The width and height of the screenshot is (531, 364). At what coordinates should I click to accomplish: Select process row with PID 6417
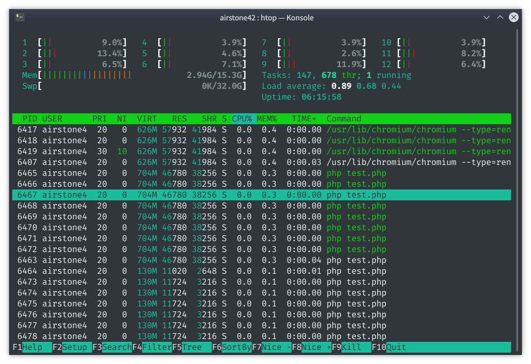[x=261, y=130]
